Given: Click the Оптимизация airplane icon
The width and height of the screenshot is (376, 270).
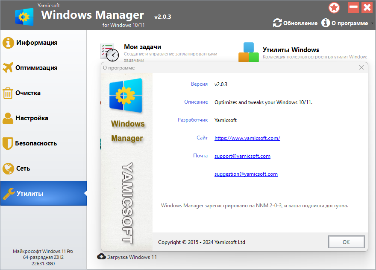Looking at the screenshot, I should [x=8, y=68].
